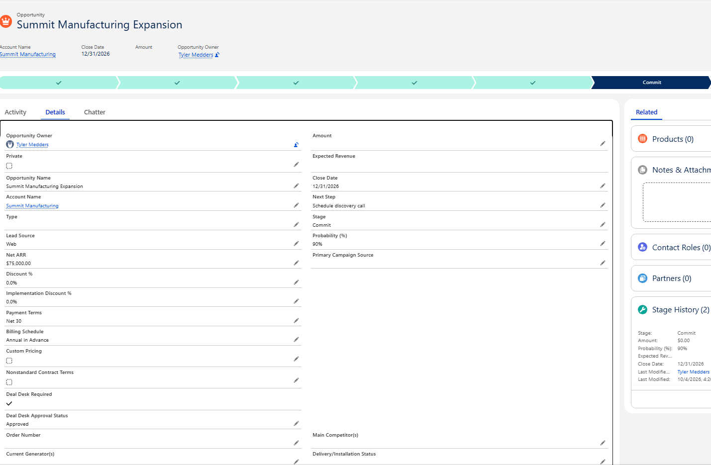The width and height of the screenshot is (711, 465).
Task: Toggle Nonstandard Contract Terms checkbox
Action: pyautogui.click(x=9, y=382)
